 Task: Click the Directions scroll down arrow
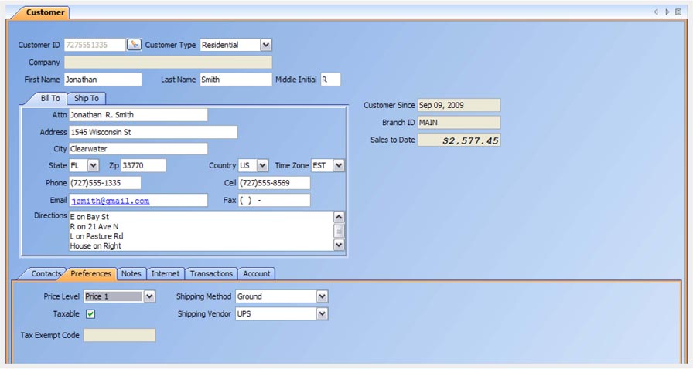pos(339,245)
